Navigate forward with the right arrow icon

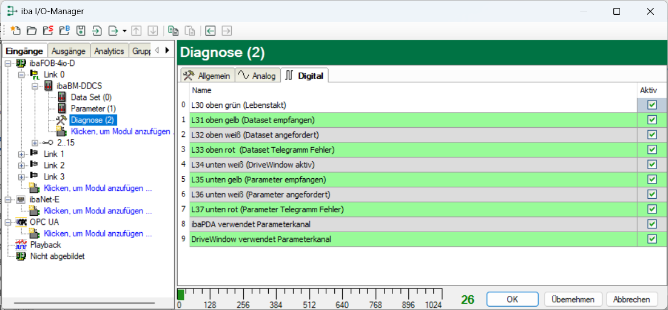227,31
